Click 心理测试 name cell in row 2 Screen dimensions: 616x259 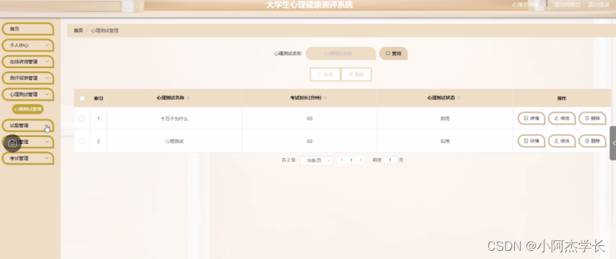(174, 141)
